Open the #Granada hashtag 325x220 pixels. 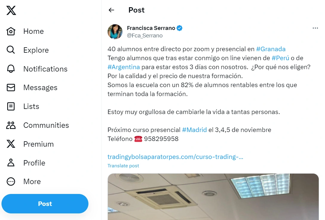pos(271,49)
